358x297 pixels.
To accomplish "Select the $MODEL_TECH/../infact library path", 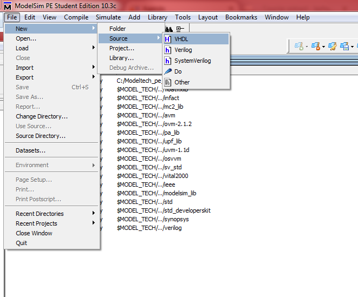I will point(148,98).
